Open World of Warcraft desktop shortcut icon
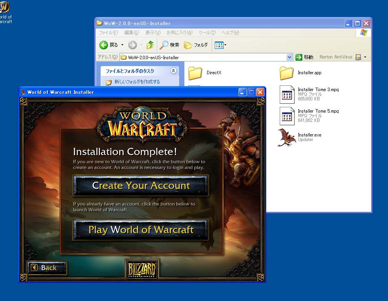388x301 pixels. (5, 7)
